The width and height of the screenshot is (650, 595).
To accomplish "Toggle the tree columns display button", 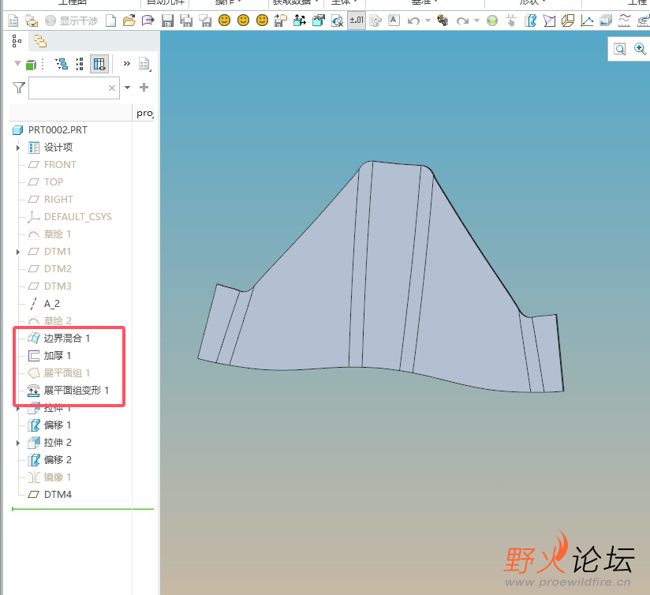I will pos(99,64).
